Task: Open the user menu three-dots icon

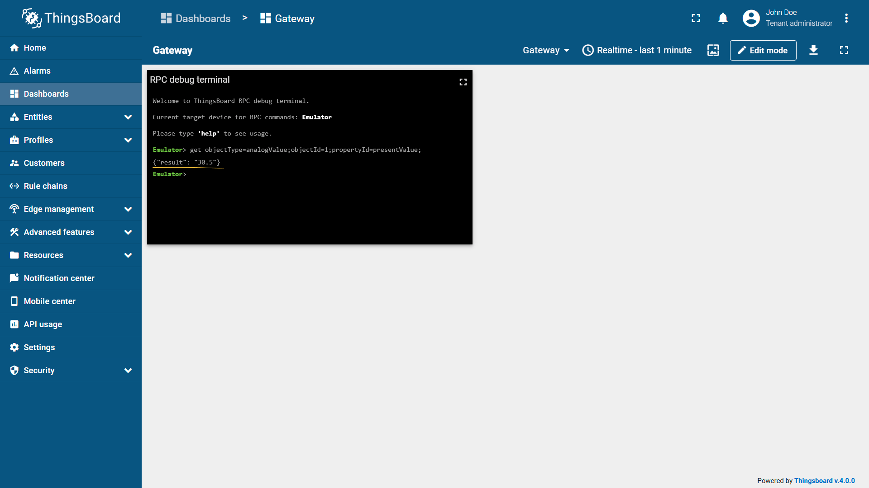Action: tap(846, 19)
